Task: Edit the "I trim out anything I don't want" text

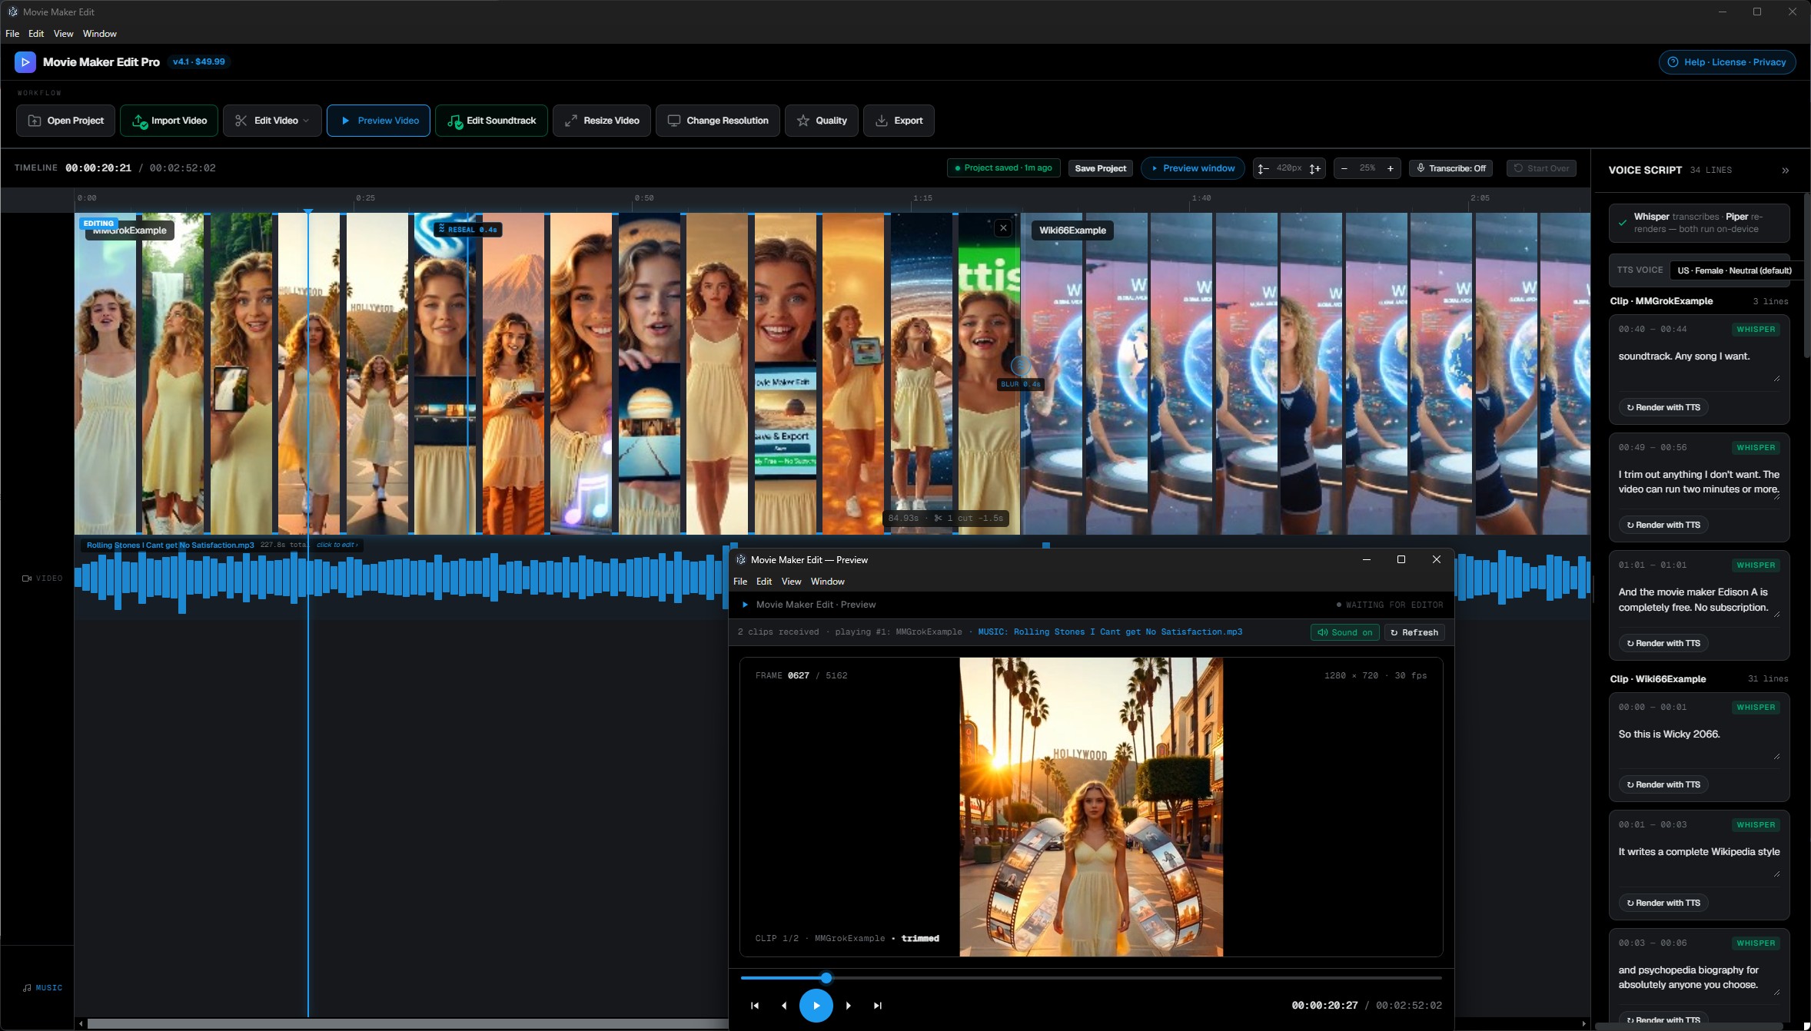Action: click(1699, 482)
